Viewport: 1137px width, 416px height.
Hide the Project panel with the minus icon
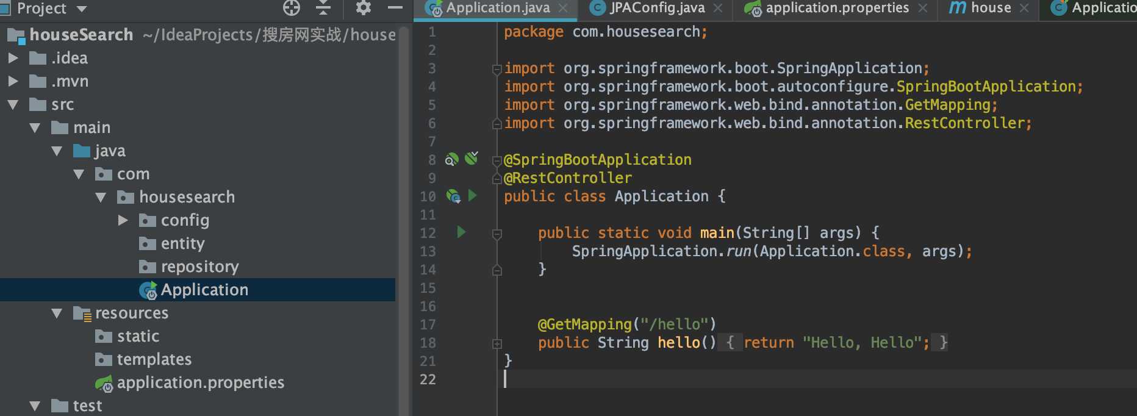[x=395, y=8]
